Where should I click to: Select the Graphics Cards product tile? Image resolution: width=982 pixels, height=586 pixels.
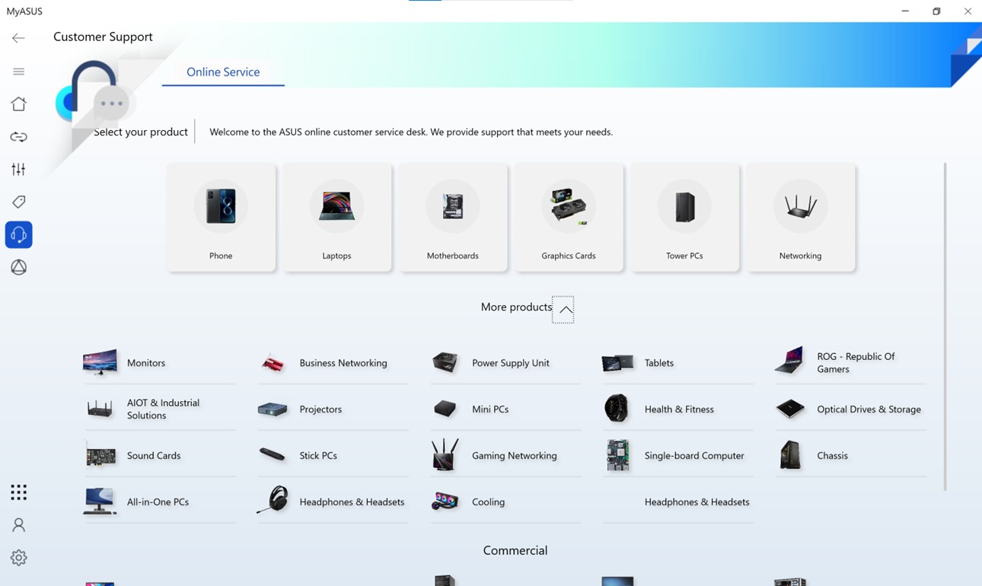pos(569,217)
